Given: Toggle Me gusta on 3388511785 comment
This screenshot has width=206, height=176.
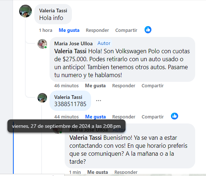Looking at the screenshot, I should click(95, 117).
